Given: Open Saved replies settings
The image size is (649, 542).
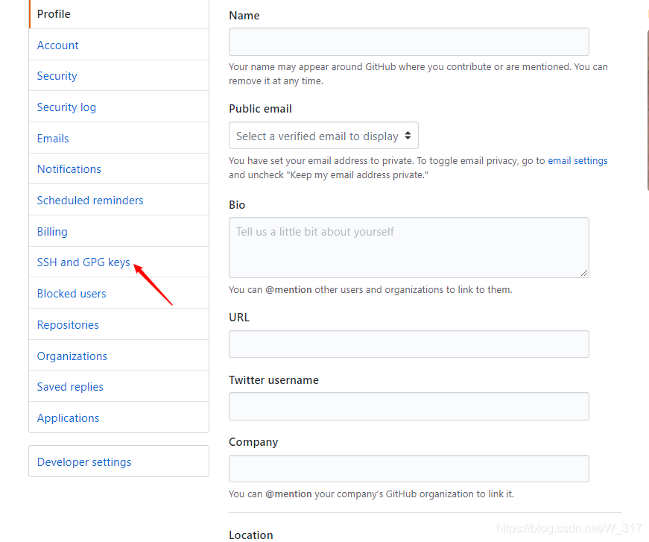Looking at the screenshot, I should point(70,387).
